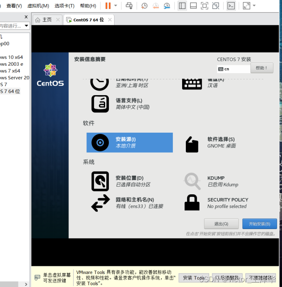Screen dimensions: 282x287
Task: Click the keyboard hint icon in the info bar
Action: pos(37,278)
